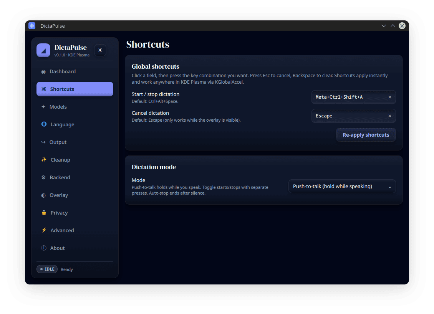Click the Start / stop dictation shortcut field
434x314 pixels.
(353, 97)
